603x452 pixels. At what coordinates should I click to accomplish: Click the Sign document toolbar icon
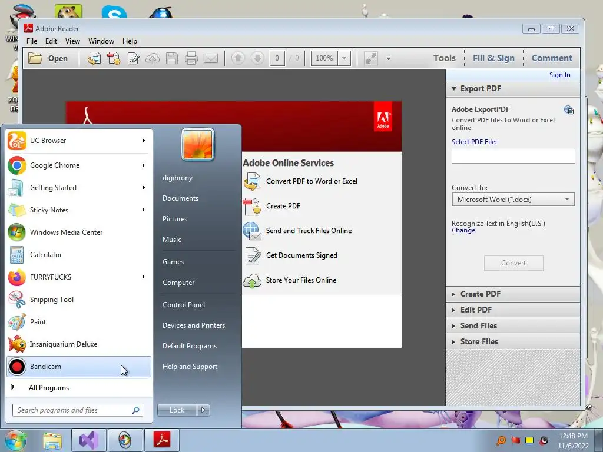click(134, 58)
